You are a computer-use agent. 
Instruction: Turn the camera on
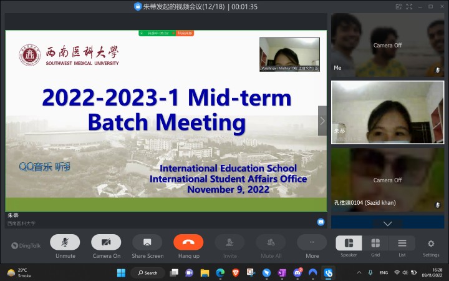[x=106, y=242]
